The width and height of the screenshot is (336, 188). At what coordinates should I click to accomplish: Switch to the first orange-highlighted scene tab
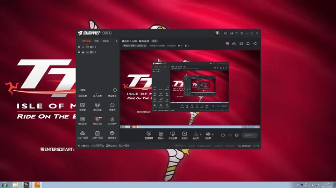point(86,41)
